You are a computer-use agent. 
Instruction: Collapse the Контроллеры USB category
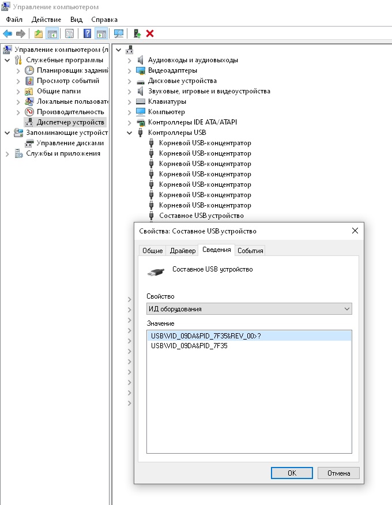click(130, 133)
